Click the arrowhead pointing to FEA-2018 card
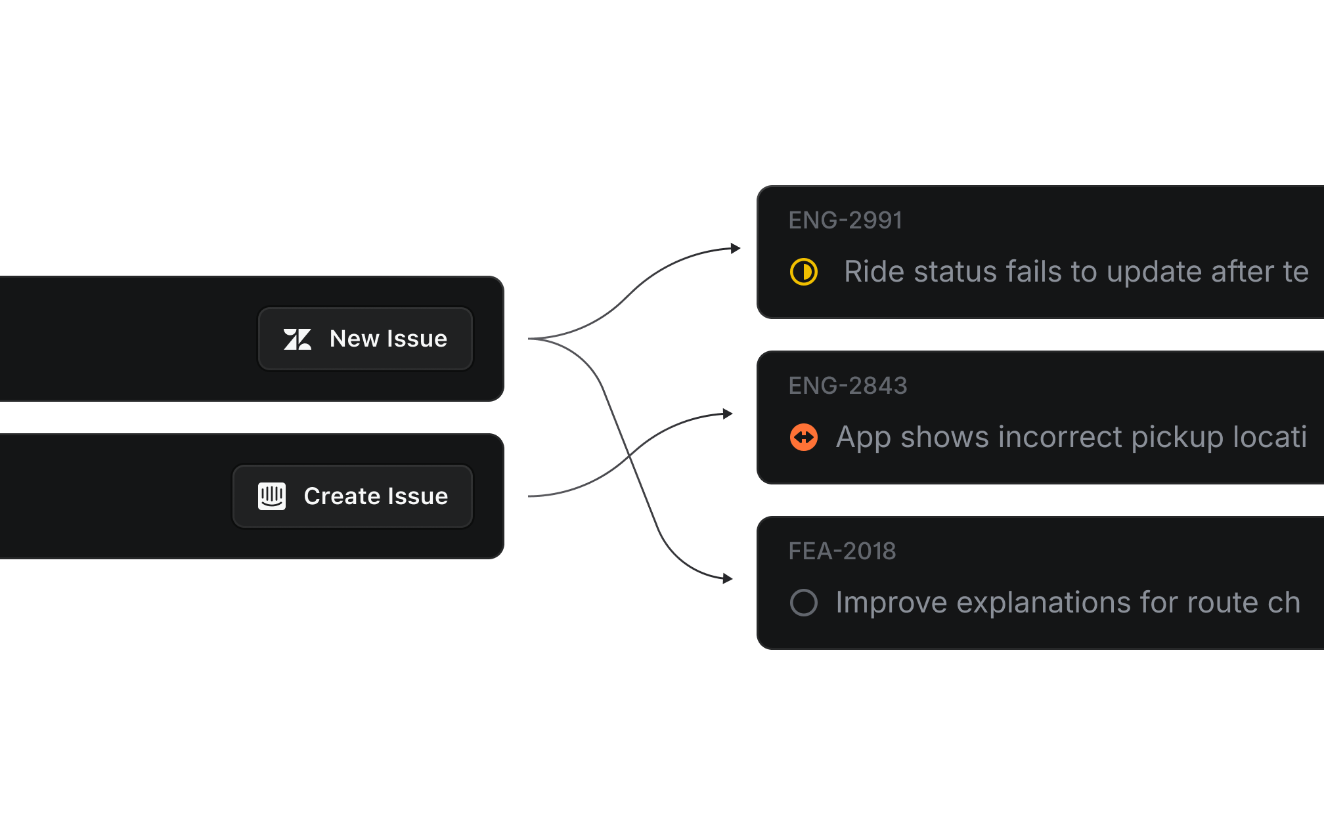Image resolution: width=1324 pixels, height=835 pixels. click(x=728, y=578)
